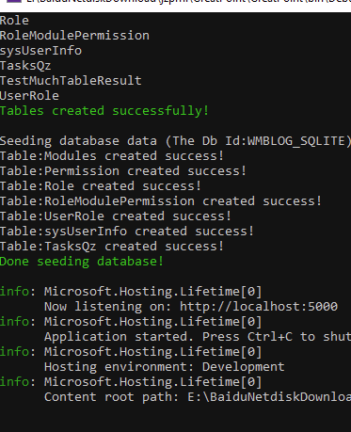
Task: Click the 'sysUserInfo' table name line
Action: coord(40,51)
